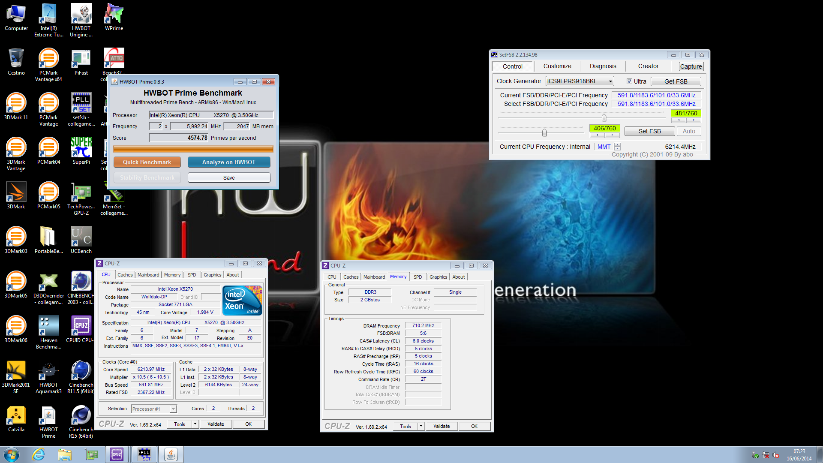Open Intel Extreme Tuning desktop icon
Image resolution: width=823 pixels, height=463 pixels.
[48, 20]
